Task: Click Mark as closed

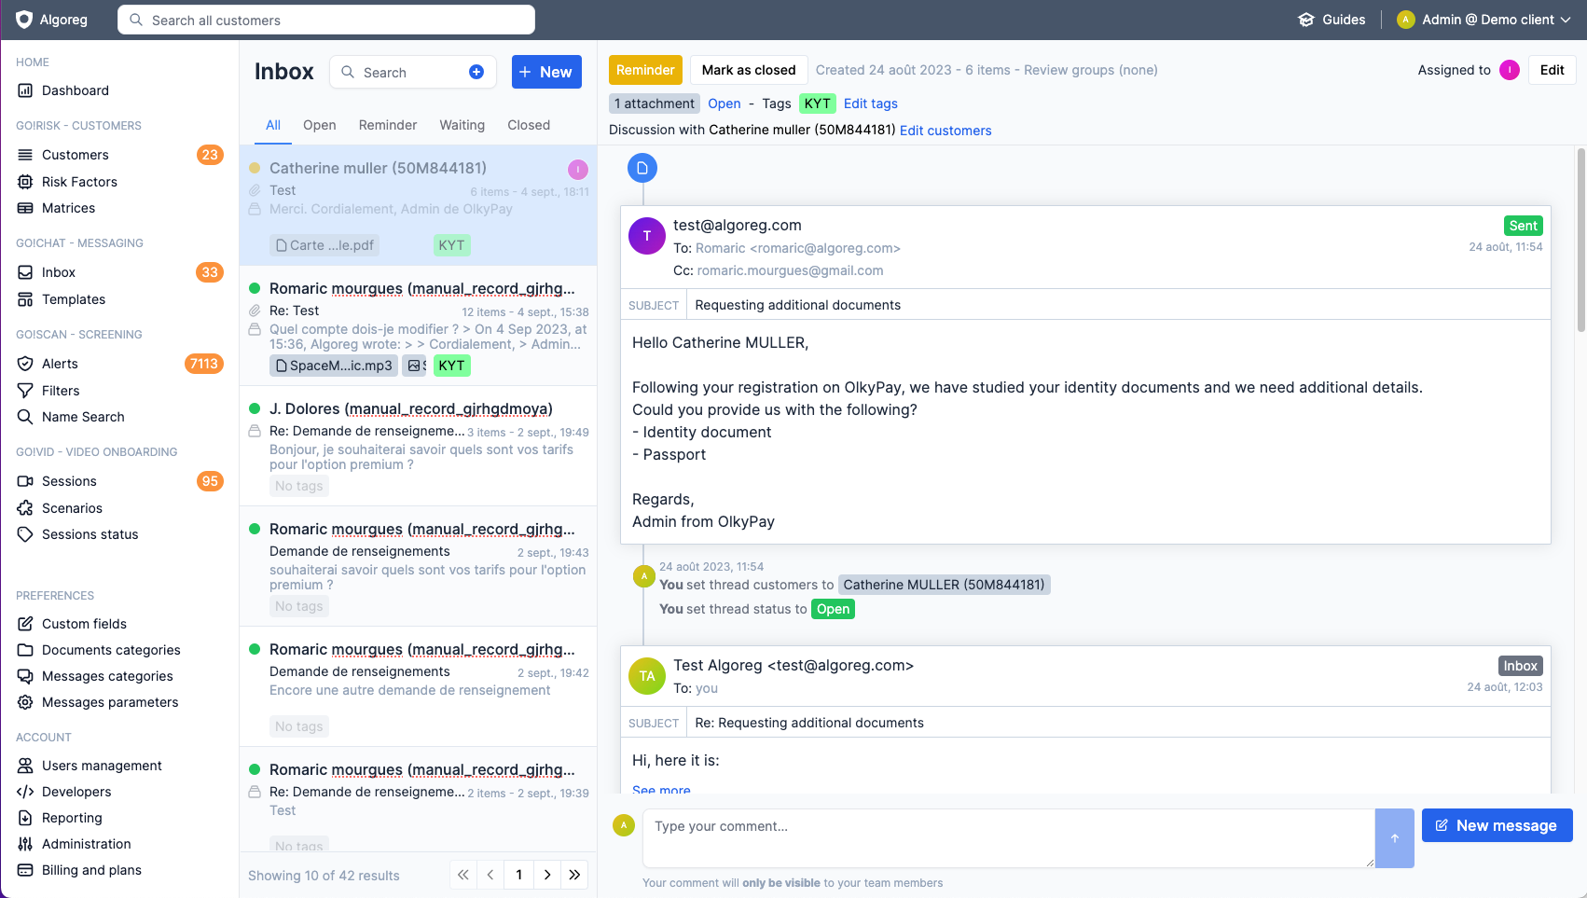Action: tap(749, 70)
